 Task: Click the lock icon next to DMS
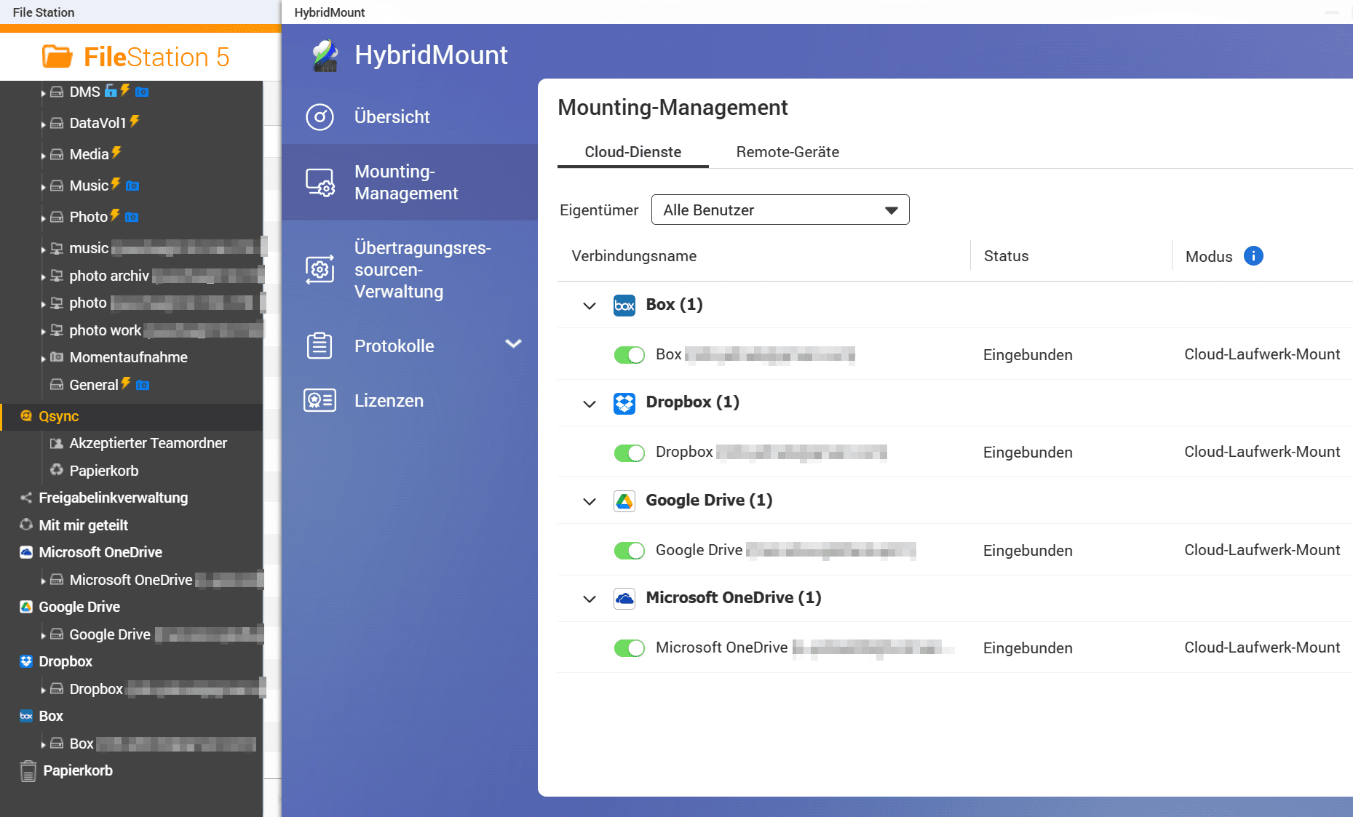[111, 90]
